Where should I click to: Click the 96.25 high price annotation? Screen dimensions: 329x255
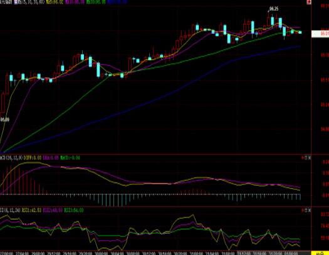[274, 9]
